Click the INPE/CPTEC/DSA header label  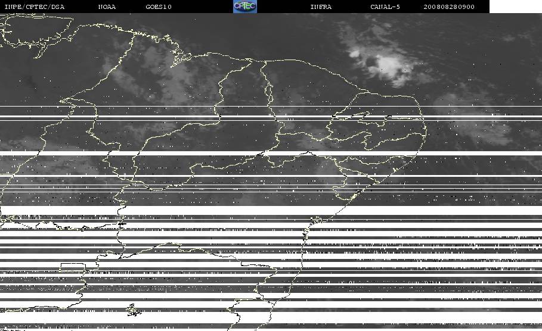[34, 7]
